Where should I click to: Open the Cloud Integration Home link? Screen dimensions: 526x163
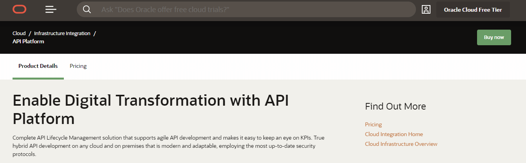(x=394, y=134)
